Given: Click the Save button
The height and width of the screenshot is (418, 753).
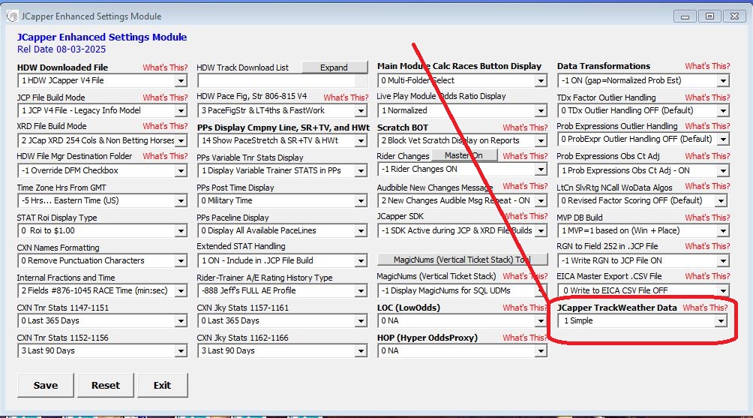Looking at the screenshot, I should [46, 385].
